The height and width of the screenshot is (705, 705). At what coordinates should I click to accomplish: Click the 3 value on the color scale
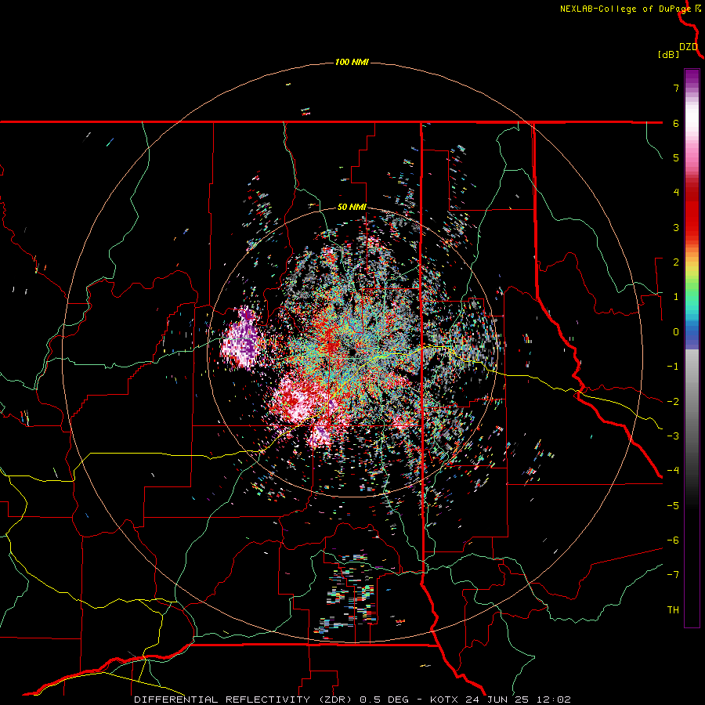(x=676, y=227)
